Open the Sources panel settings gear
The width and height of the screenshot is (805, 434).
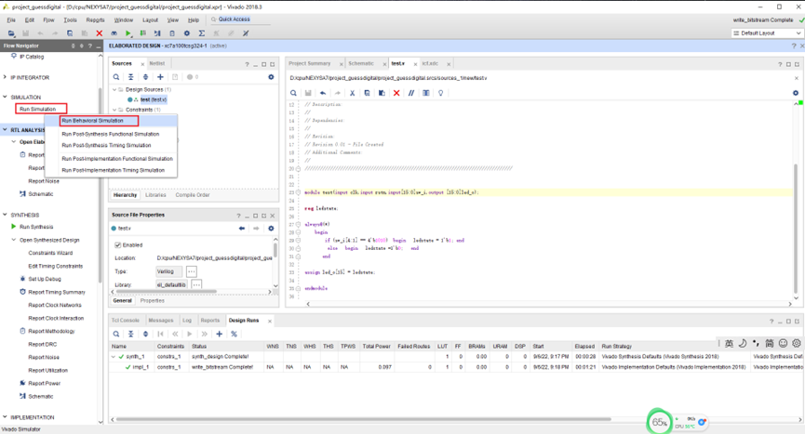pyautogui.click(x=271, y=77)
